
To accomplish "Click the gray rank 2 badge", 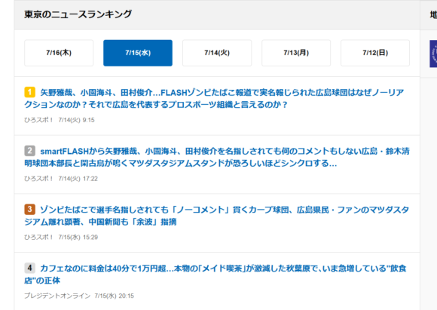I will coord(30,151).
